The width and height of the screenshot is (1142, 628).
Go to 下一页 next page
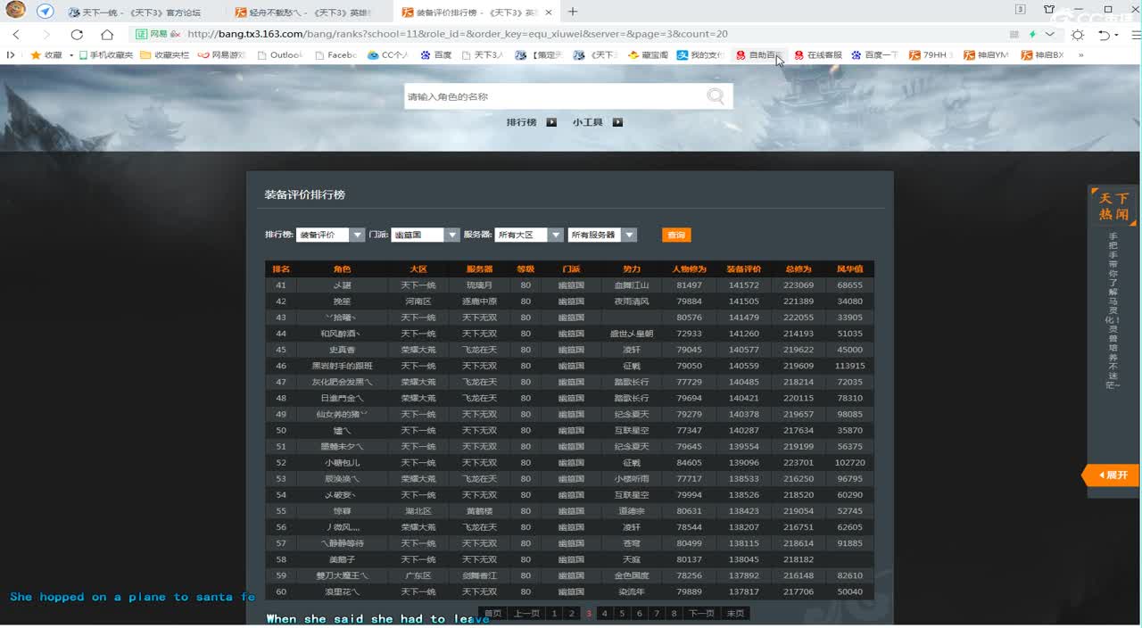[701, 613]
